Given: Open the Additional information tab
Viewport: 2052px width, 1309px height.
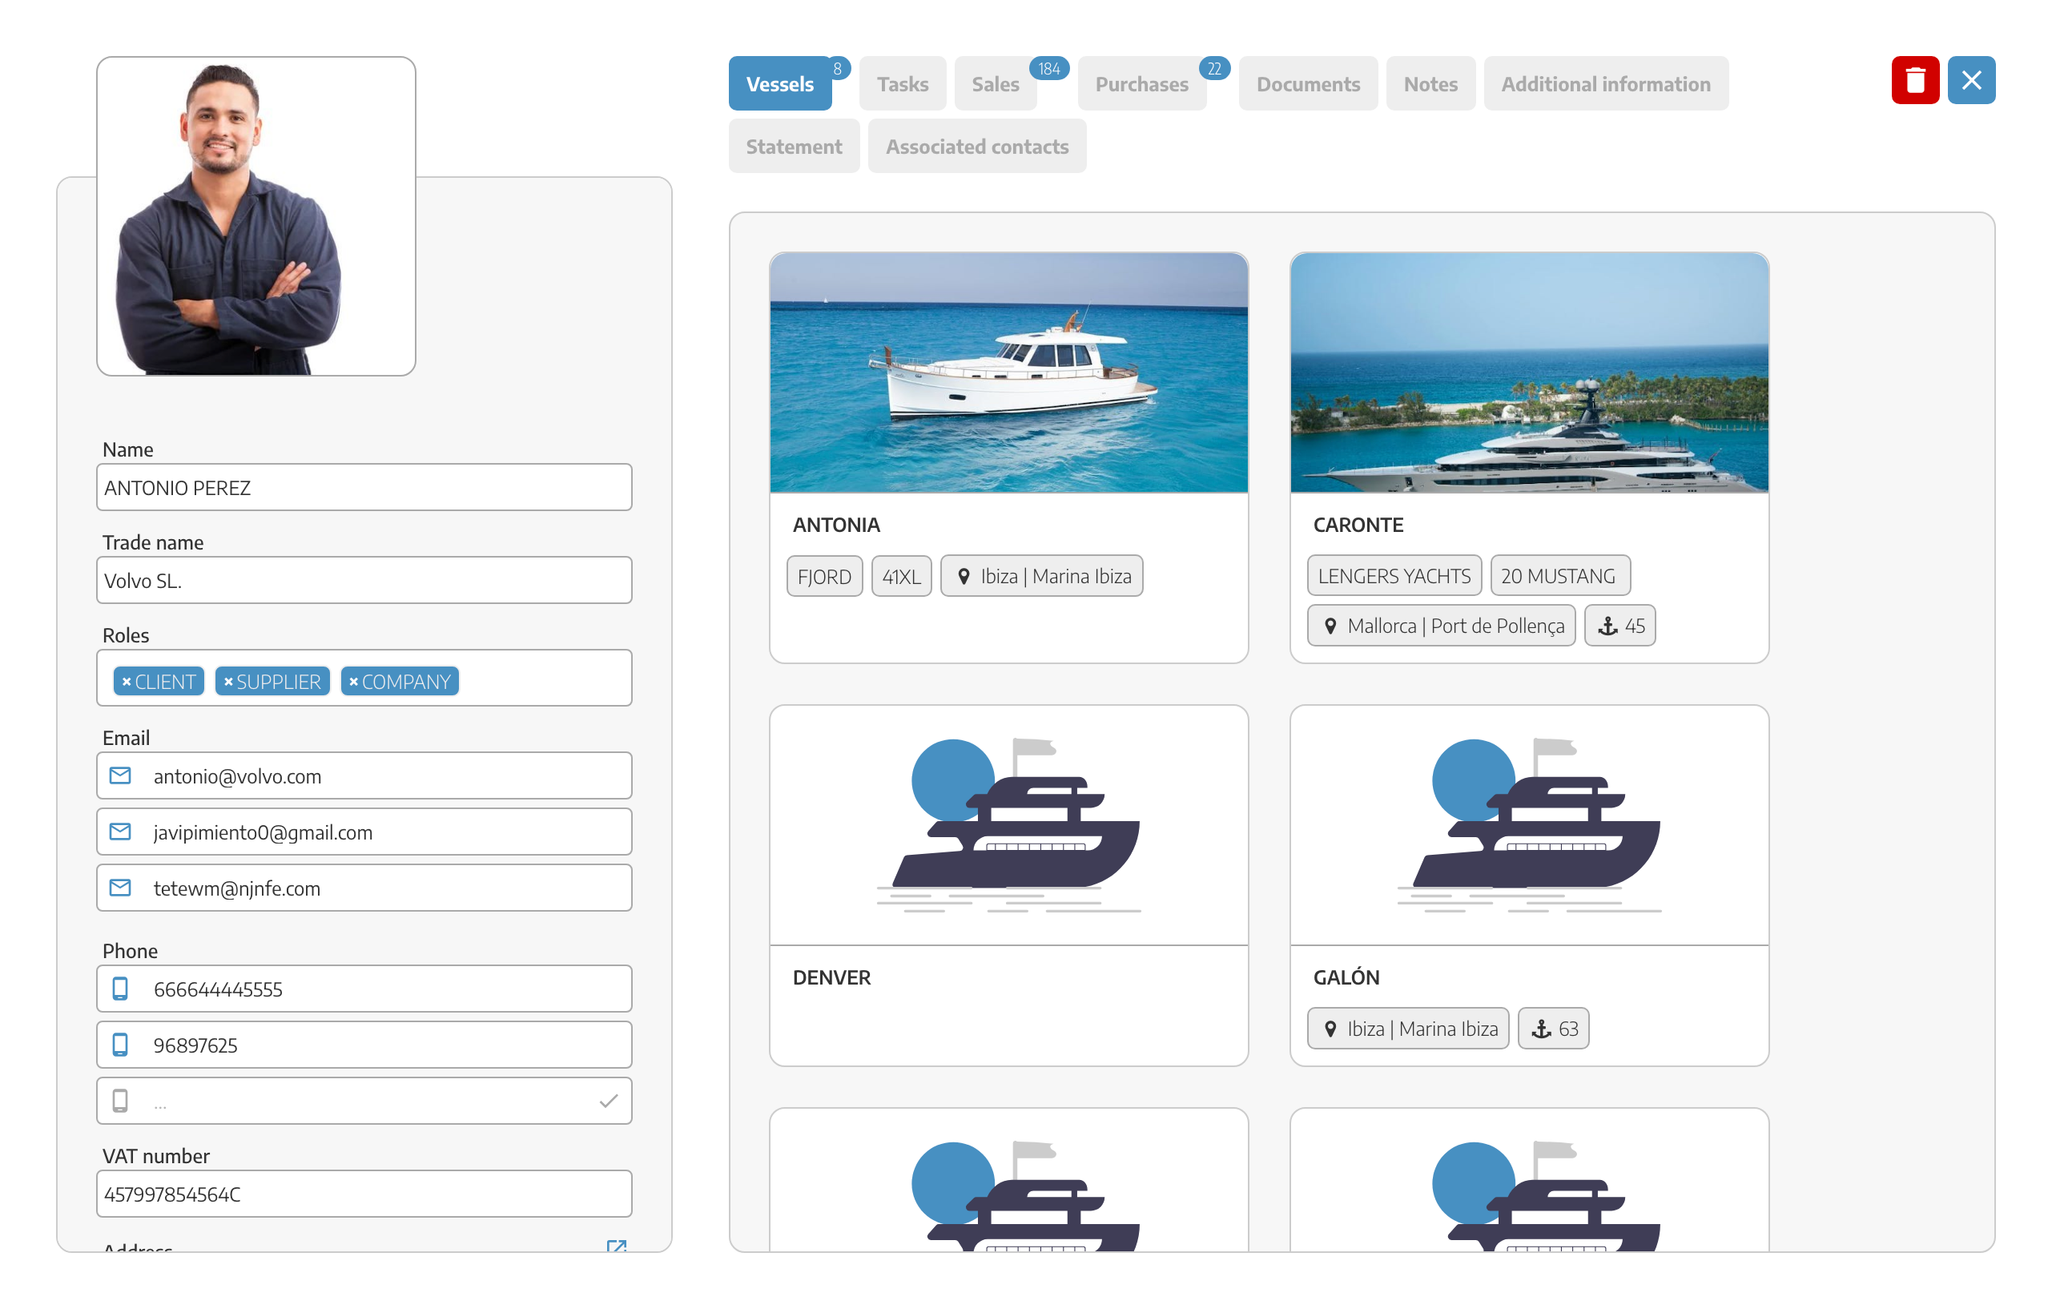Looking at the screenshot, I should click(1605, 83).
